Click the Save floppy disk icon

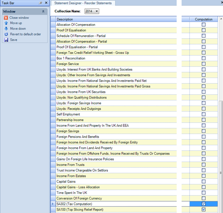click(x=6, y=40)
